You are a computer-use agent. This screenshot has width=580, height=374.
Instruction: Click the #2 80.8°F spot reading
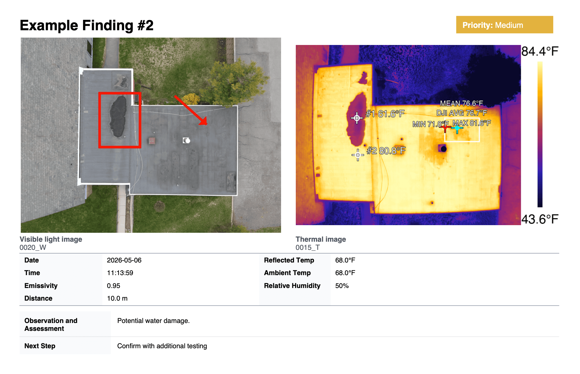[x=386, y=151]
